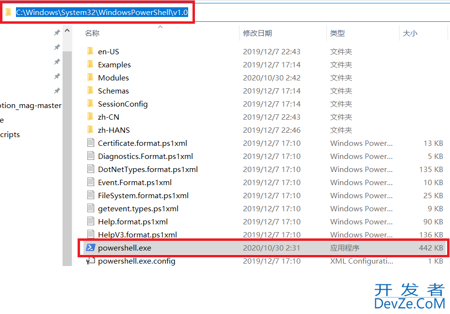Click the 442 KB size cell
Screen dimensions: 450x314
pos(431,248)
